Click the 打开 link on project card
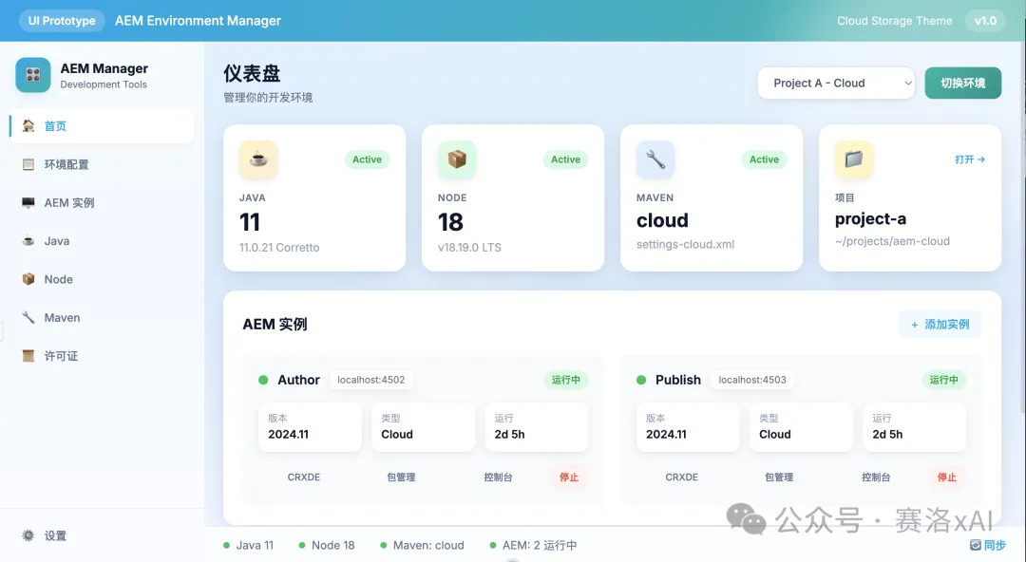The width and height of the screenshot is (1026, 562). coord(969,159)
